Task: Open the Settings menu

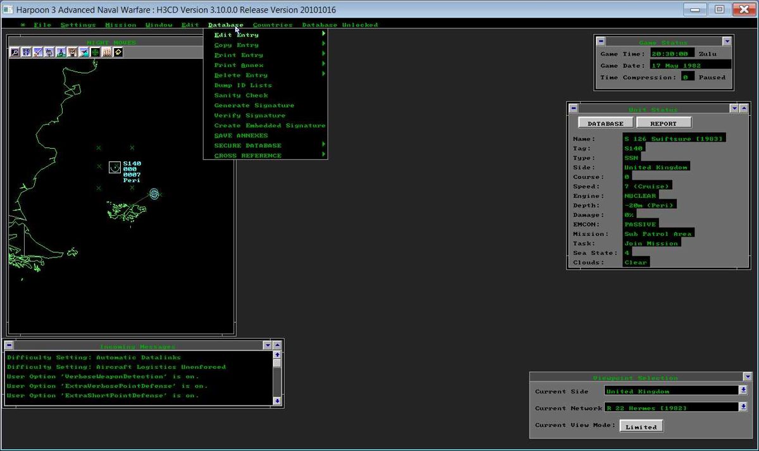Action: click(x=78, y=25)
